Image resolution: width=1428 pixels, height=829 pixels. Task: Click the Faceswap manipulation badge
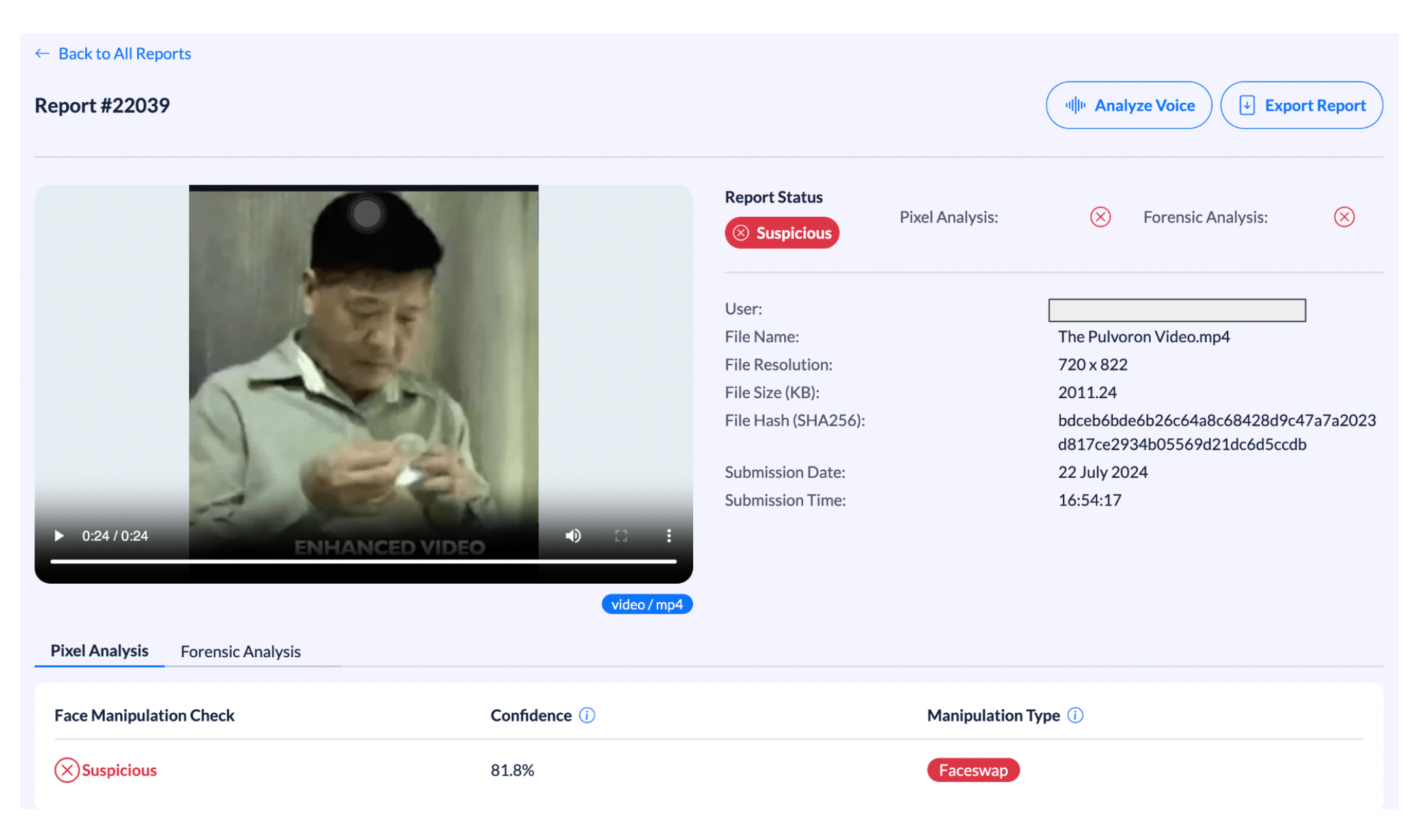pyautogui.click(x=972, y=770)
